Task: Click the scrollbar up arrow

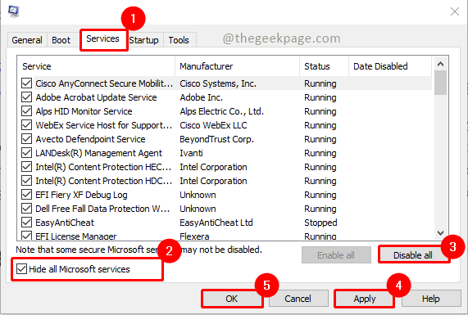Action: coord(440,64)
